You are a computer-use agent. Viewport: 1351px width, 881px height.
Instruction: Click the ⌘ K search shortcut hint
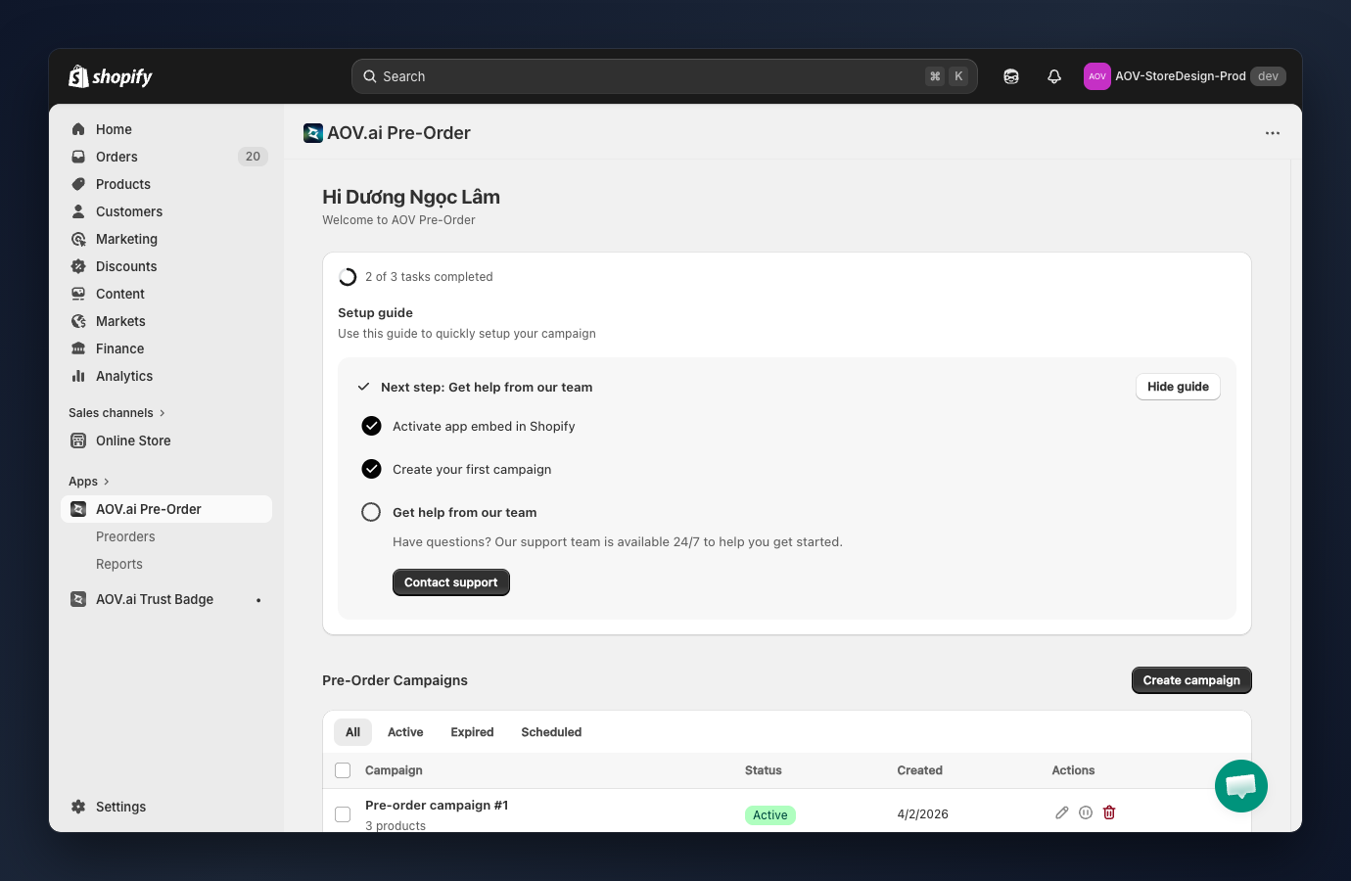click(947, 76)
